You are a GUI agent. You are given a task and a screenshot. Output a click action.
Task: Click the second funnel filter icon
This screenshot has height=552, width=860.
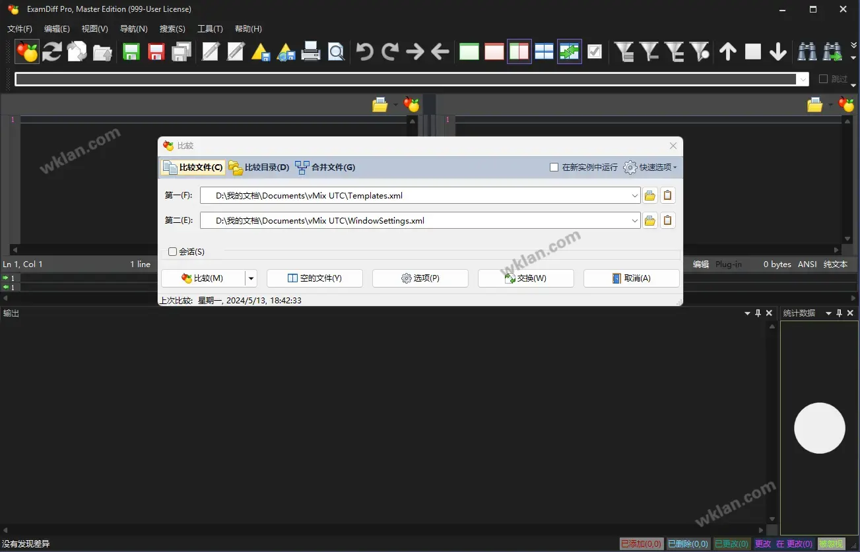(x=649, y=51)
